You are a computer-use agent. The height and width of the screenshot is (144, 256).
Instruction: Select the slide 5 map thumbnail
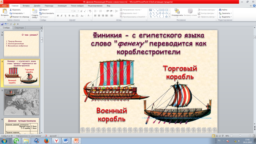pyautogui.click(x=21, y=102)
